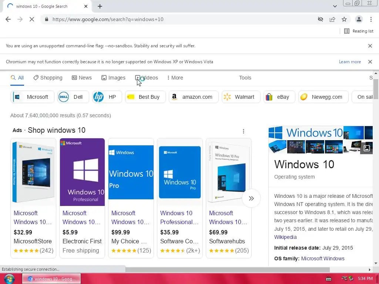Open purple Windows 10 Professional product image
This screenshot has width=379, height=284.
82,172
